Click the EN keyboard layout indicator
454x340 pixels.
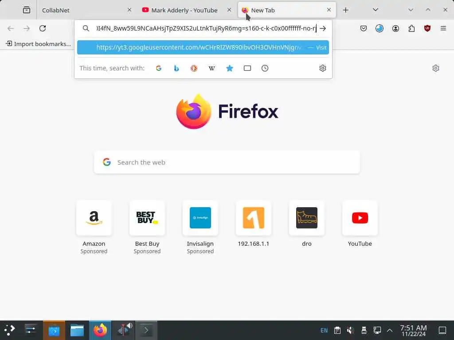324,330
